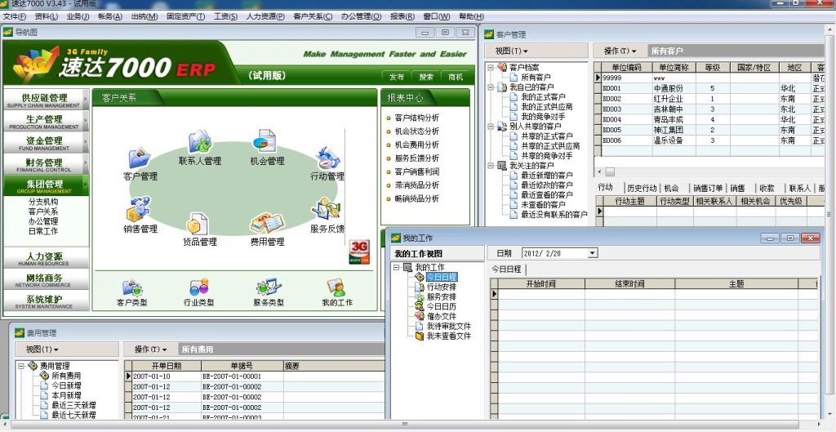Select 今日日程 in 我的工作 tree
This screenshot has width=836, height=432.
tap(442, 277)
